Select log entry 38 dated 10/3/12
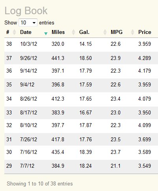Image resolution: width=158 pixels, height=191 pixels. point(81,44)
